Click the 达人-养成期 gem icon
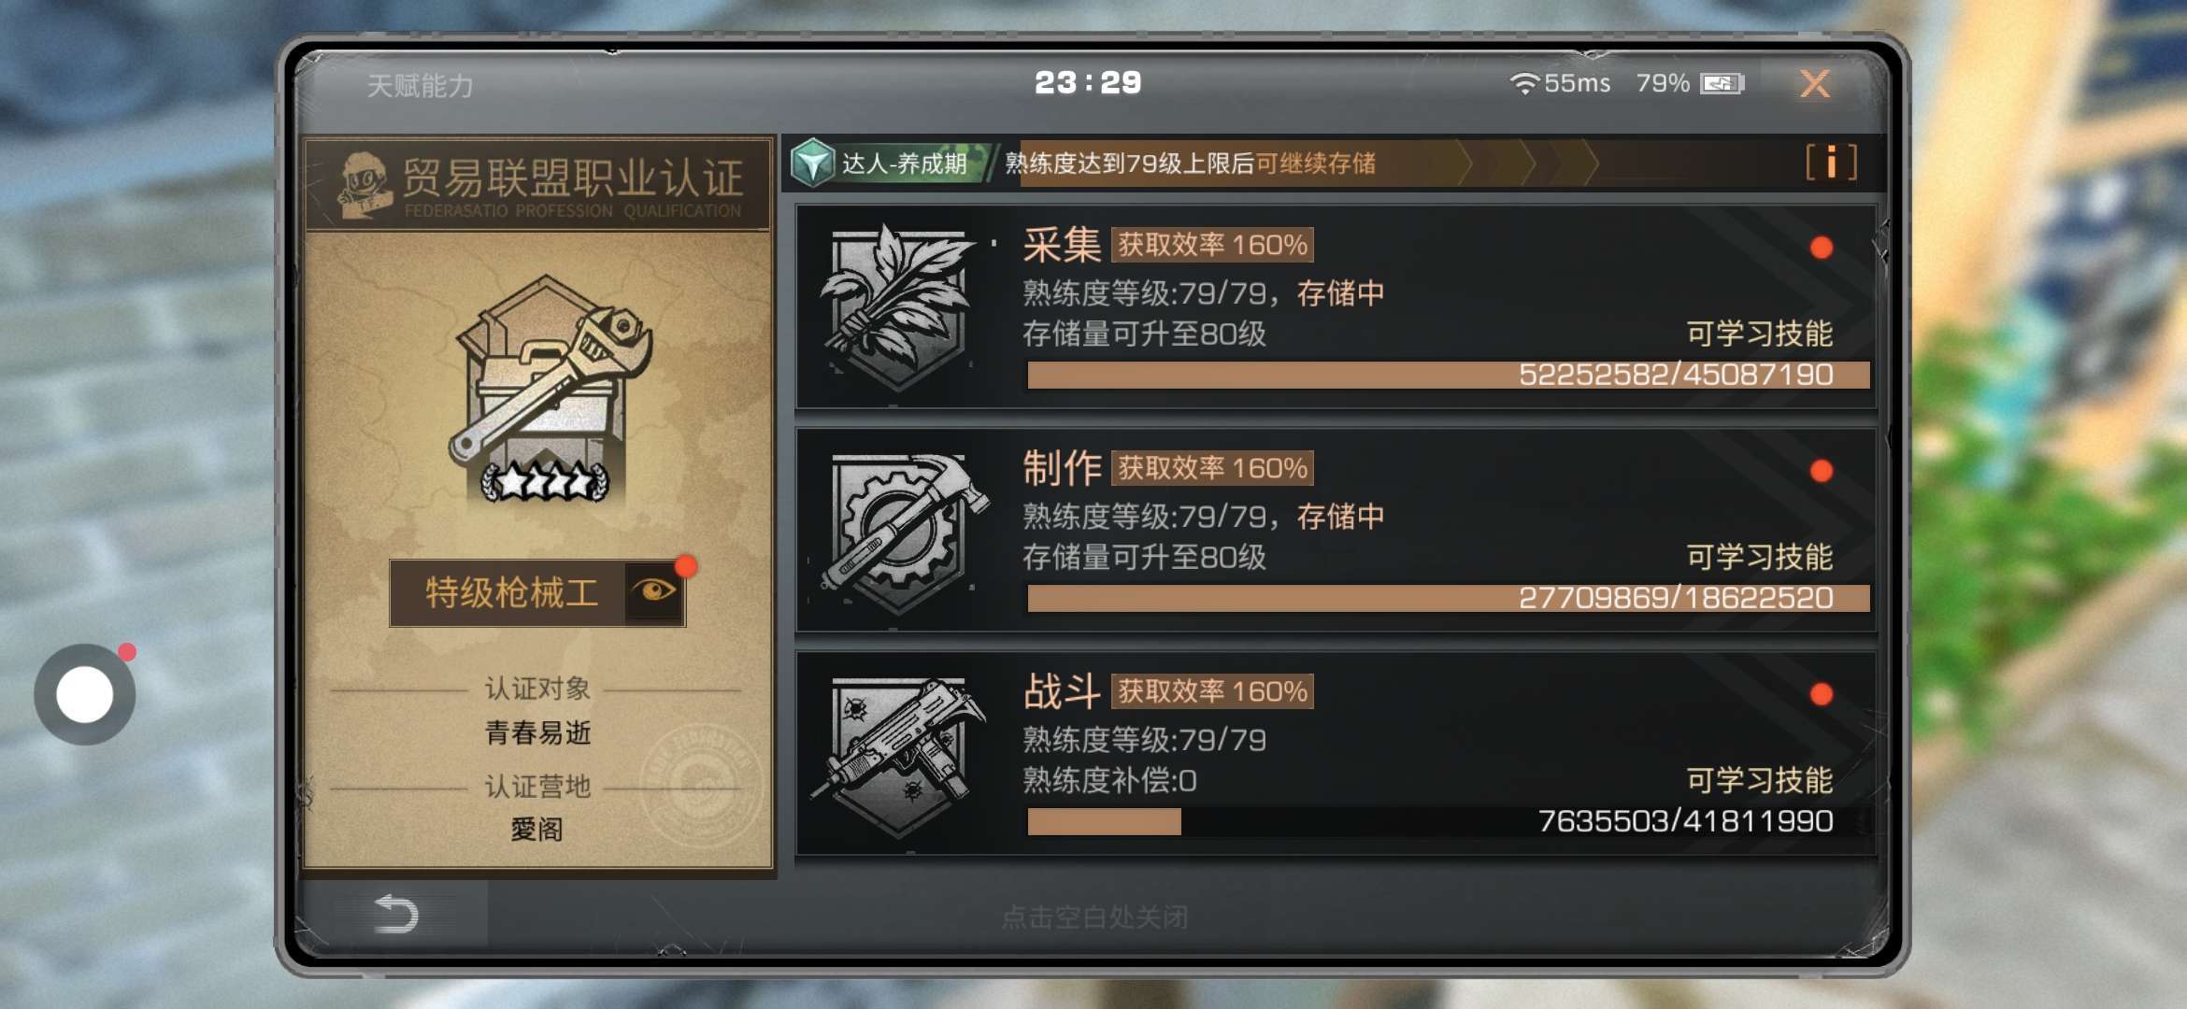 point(812,163)
